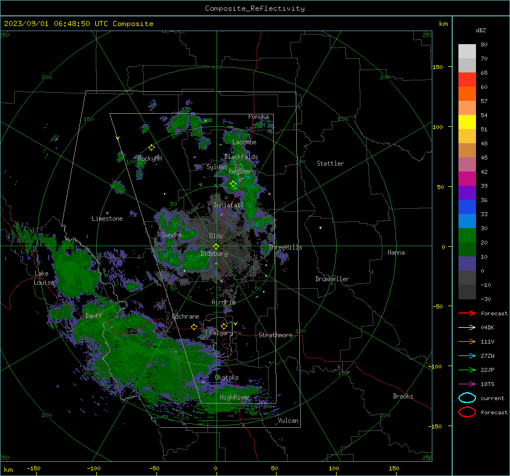This screenshot has height=476, width=510.
Task: Click the Composite_Reflectivity title text
Action: [255, 8]
